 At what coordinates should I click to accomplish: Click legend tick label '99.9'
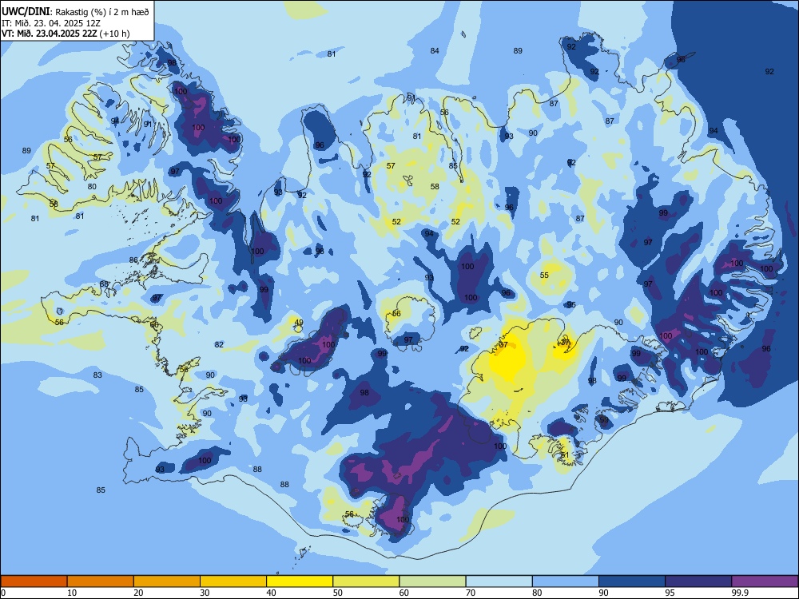pos(739,593)
